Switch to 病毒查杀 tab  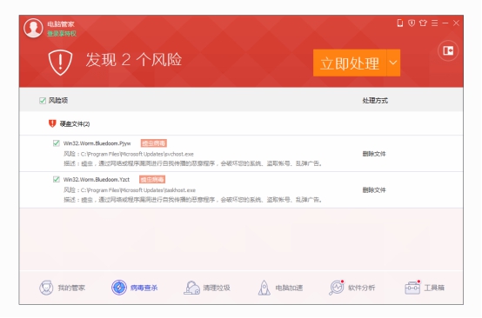coord(135,288)
